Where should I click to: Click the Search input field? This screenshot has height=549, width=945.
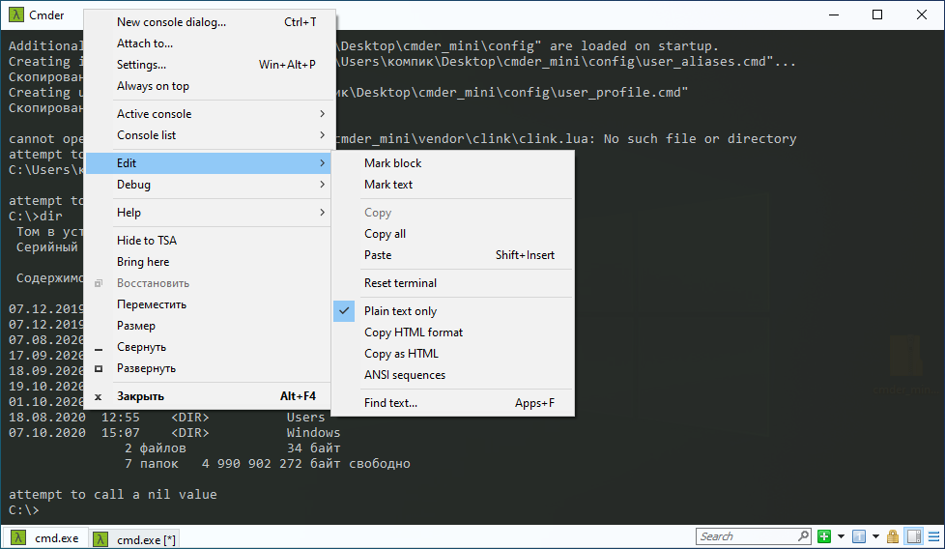[744, 536]
